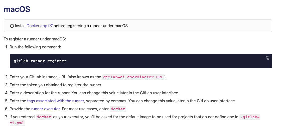Image resolution: width=286 pixels, height=129 pixels.
Task: Click the gitlab-ci coordinator URL inline code
Action: [x=133, y=77]
